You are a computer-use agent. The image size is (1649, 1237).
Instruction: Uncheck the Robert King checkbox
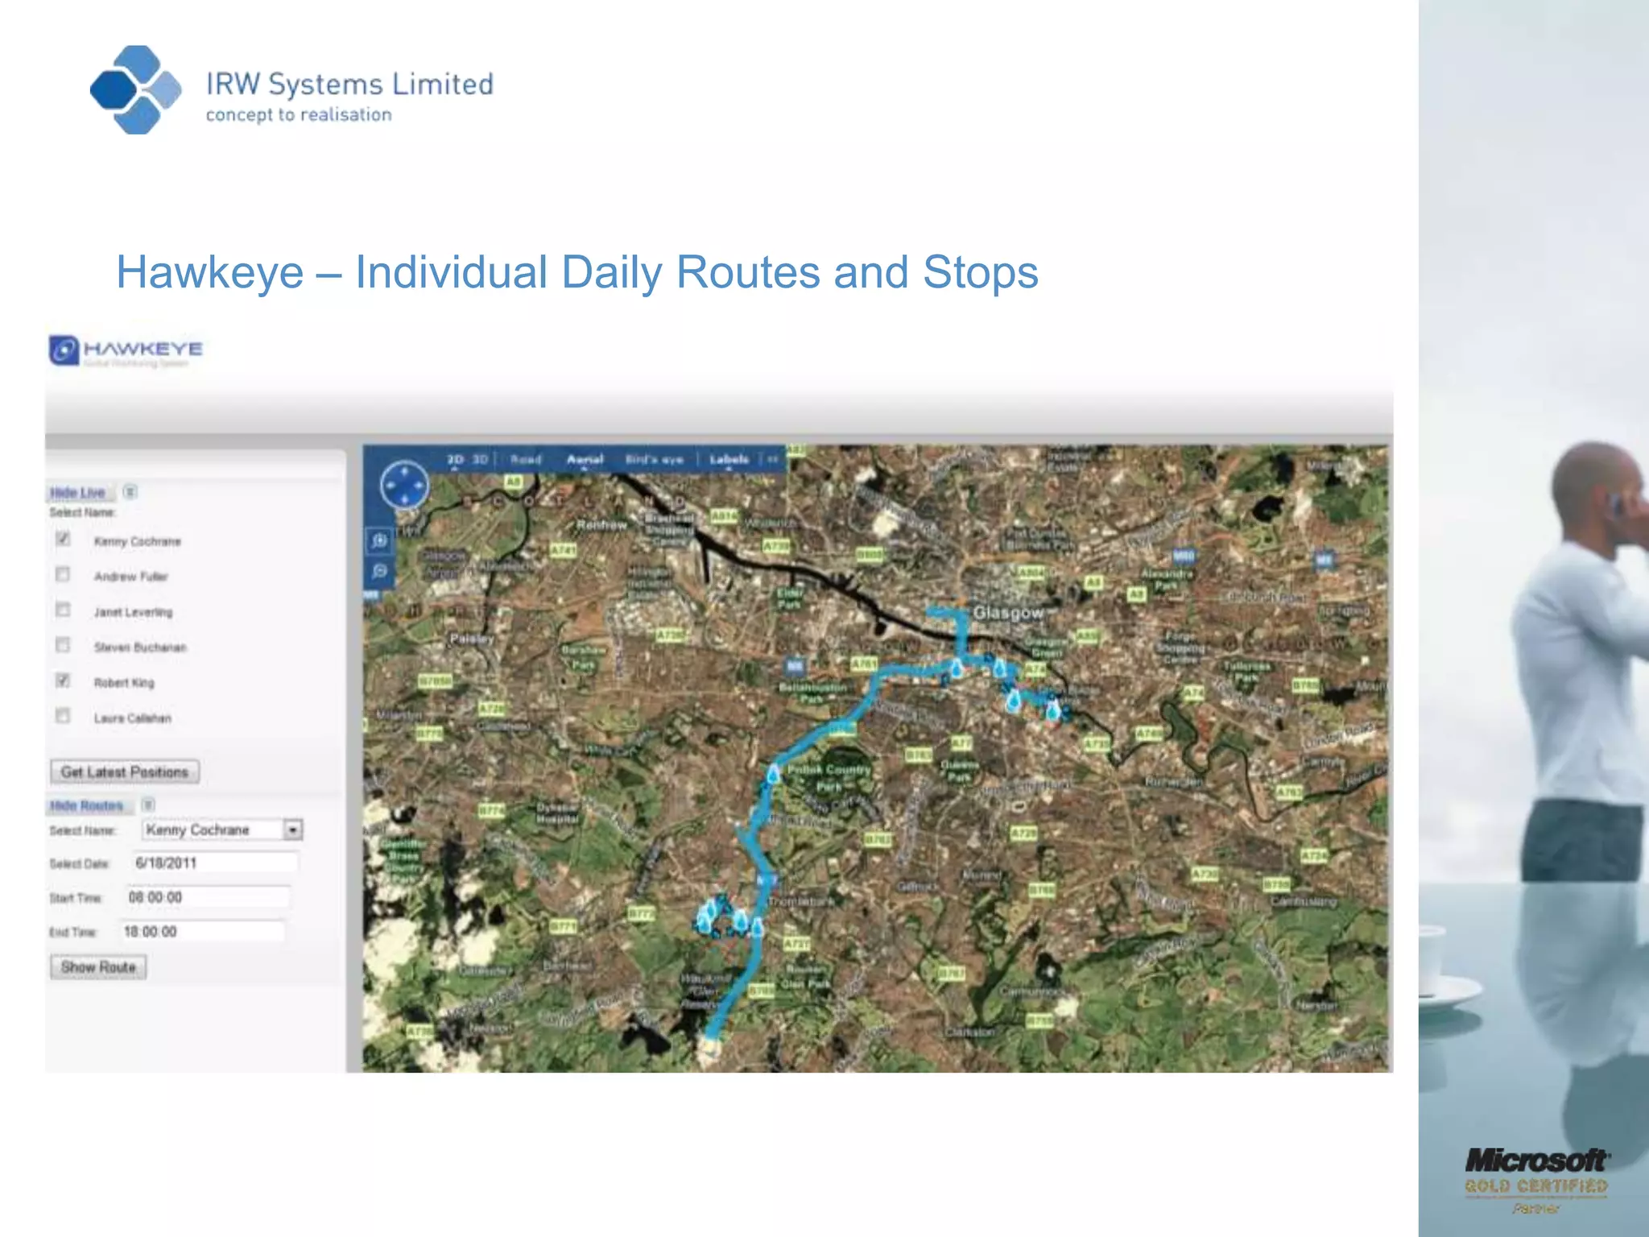coord(63,681)
